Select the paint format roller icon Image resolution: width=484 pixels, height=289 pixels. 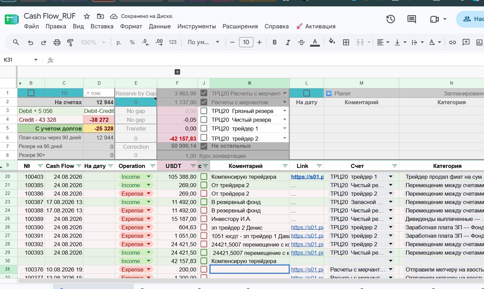pos(70,42)
